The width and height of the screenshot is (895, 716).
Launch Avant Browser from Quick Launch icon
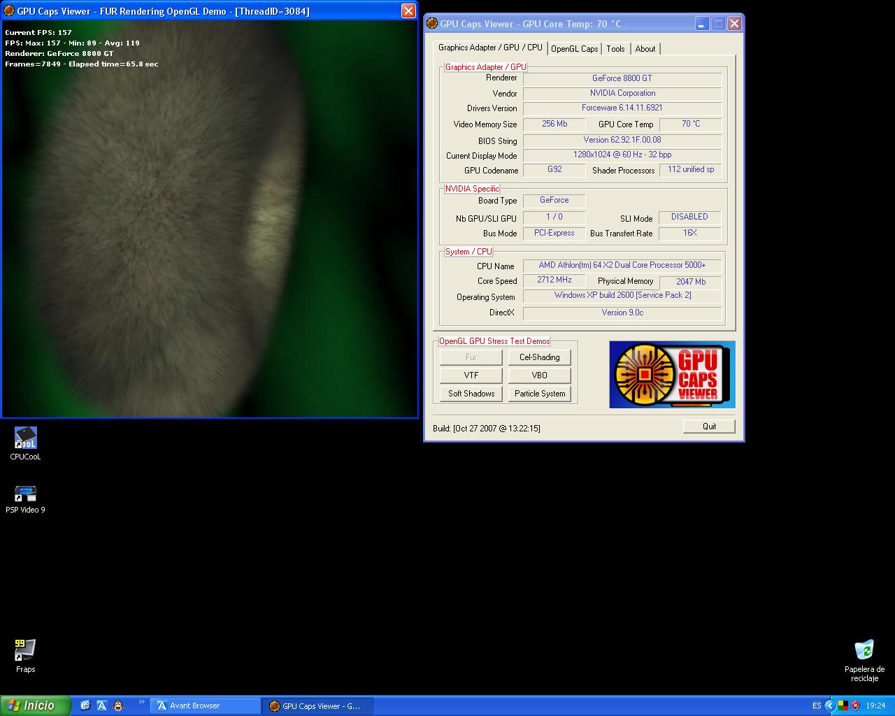102,706
